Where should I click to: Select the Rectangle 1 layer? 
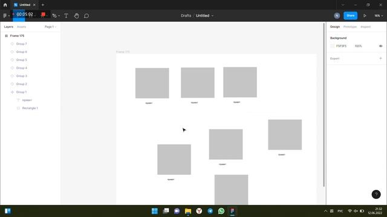click(30, 108)
